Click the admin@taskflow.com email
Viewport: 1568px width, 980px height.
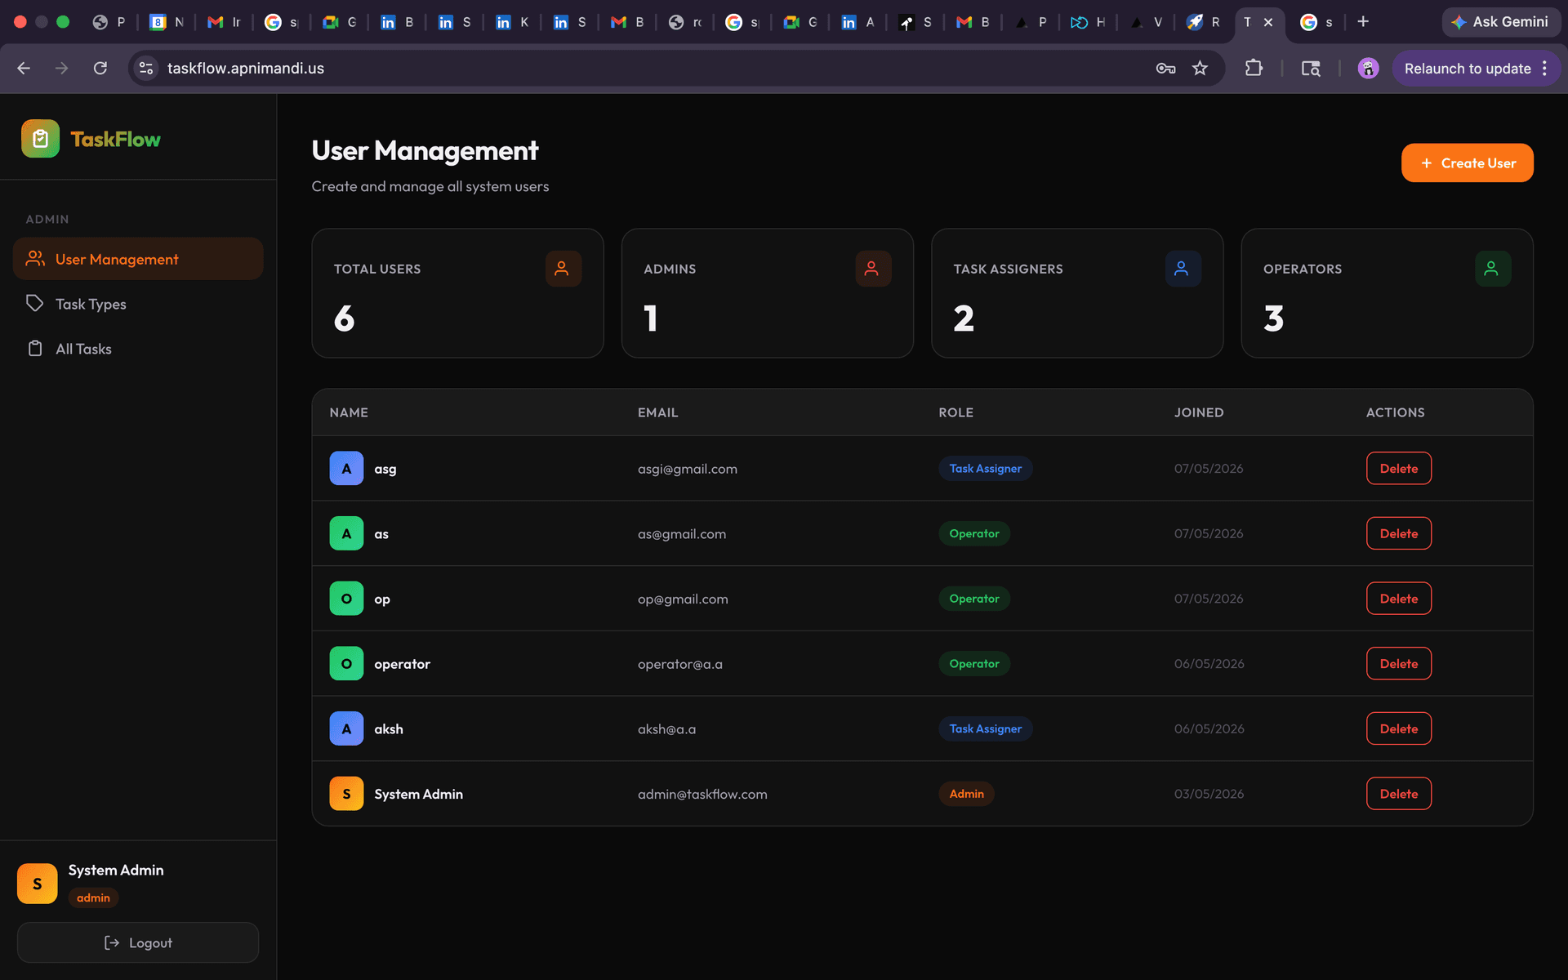click(x=702, y=794)
